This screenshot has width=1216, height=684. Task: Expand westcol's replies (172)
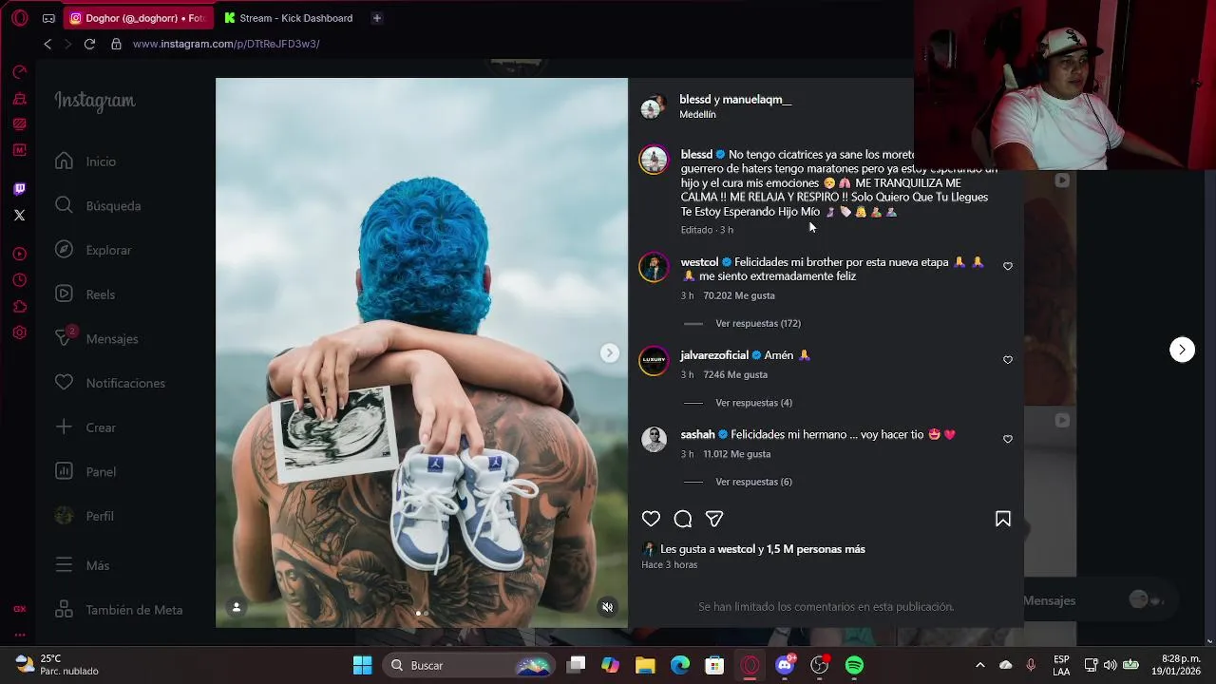coord(758,323)
